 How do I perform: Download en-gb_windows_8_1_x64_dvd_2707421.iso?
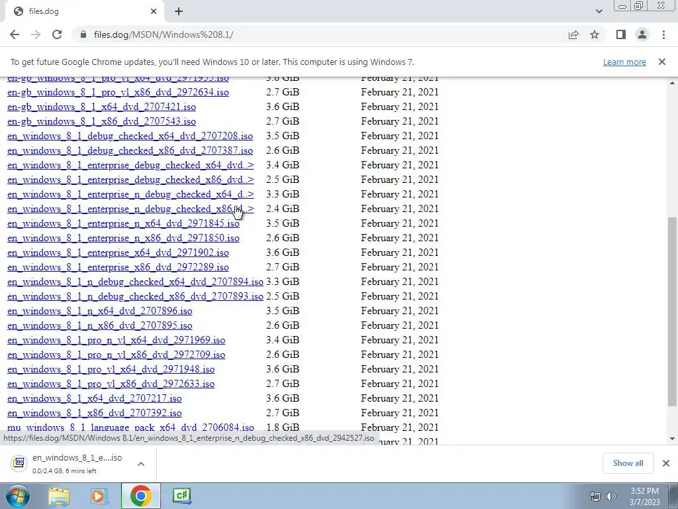(x=101, y=107)
